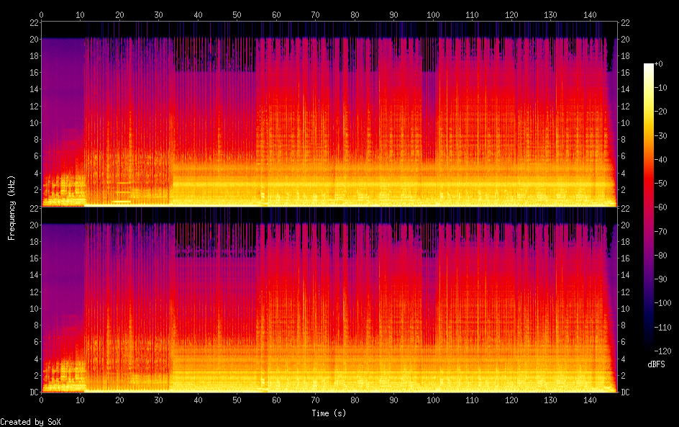Click the 30 tick on top time axis
Image resolution: width=679 pixels, height=427 pixels.
click(x=158, y=14)
